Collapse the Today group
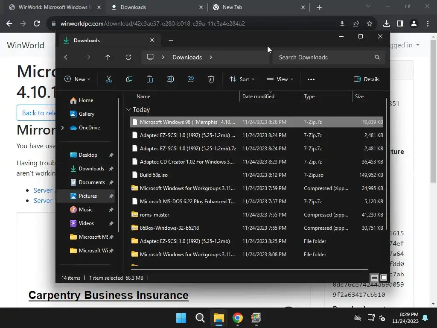The height and width of the screenshot is (328, 437). click(128, 110)
